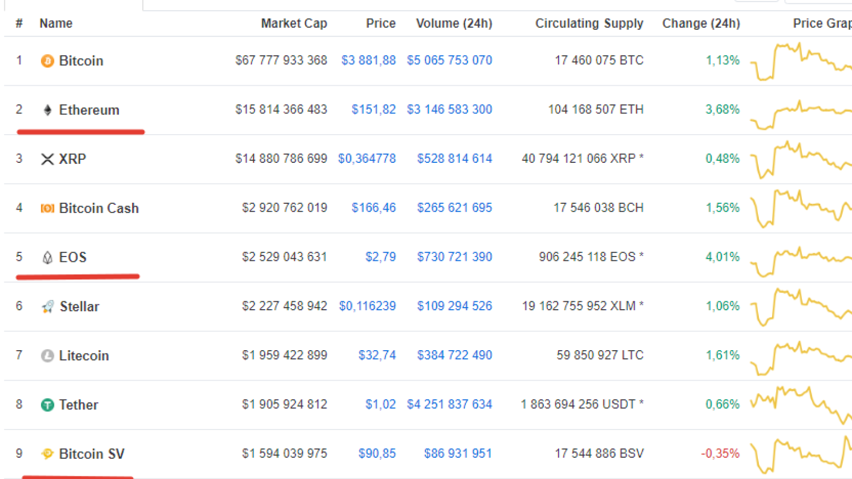The width and height of the screenshot is (852, 479).
Task: Click the Price Graph column header
Action: [822, 23]
